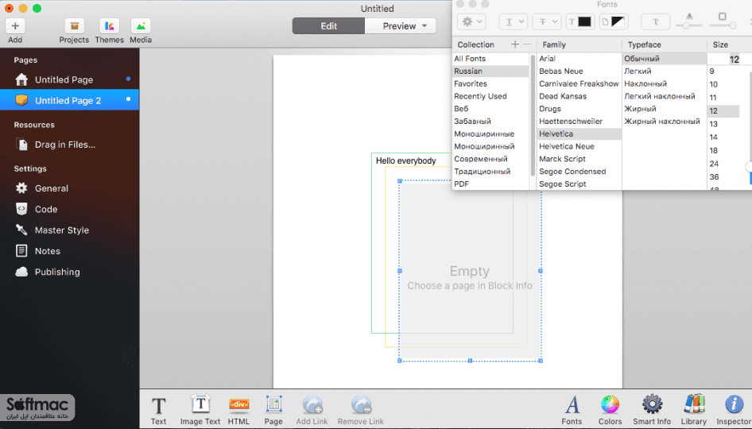Click the document color swatch in Fonts panel
Screen dimensions: 752x429
(x=618, y=21)
